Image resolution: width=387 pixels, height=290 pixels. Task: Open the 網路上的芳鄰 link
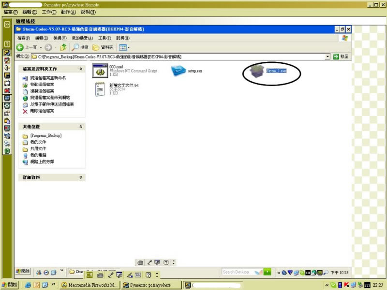coord(42,162)
